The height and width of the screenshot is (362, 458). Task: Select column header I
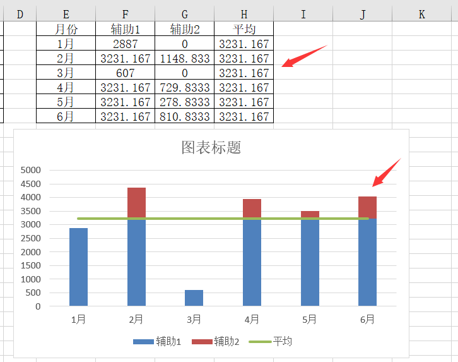(303, 14)
